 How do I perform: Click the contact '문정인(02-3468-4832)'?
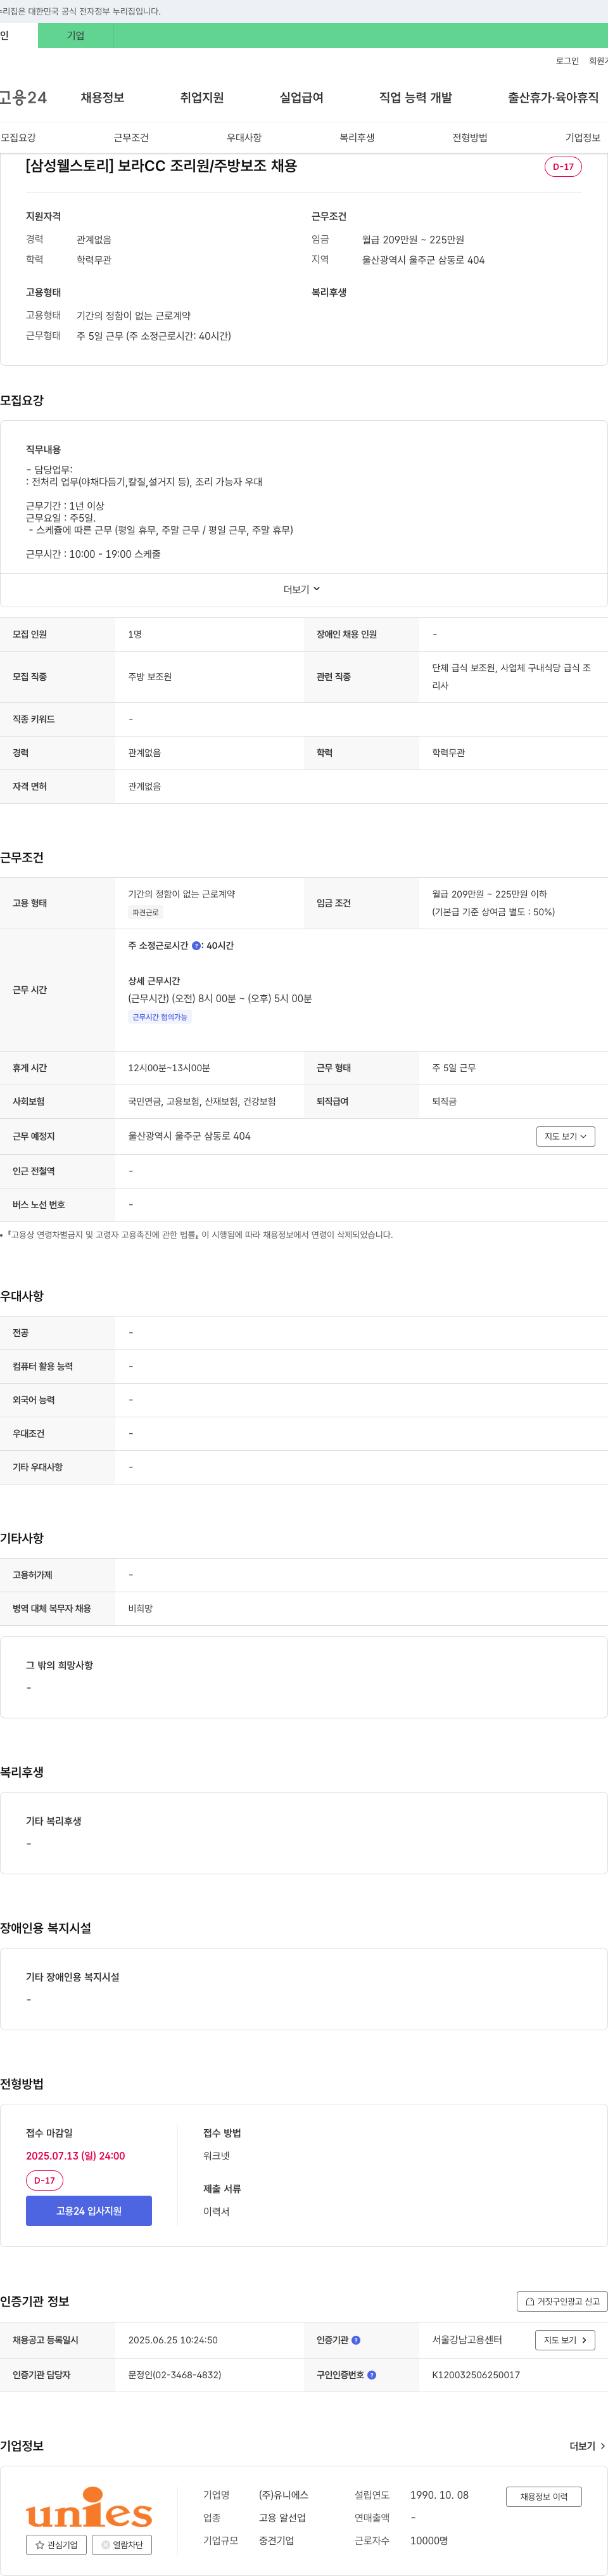175,2375
